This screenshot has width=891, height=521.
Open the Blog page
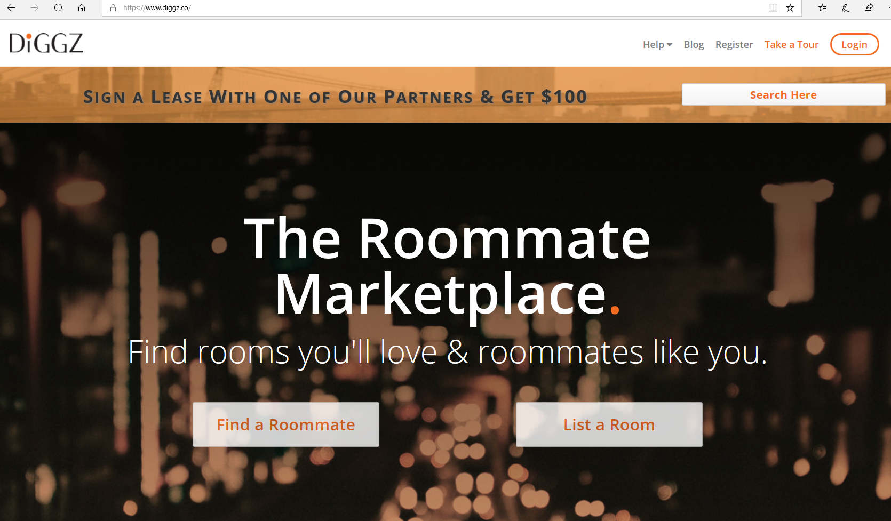coord(694,45)
